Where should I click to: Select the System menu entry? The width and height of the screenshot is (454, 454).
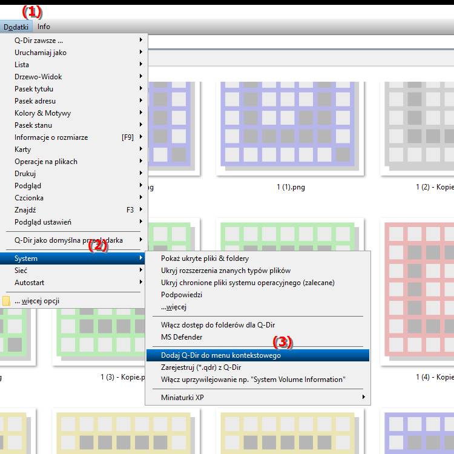[x=73, y=258]
